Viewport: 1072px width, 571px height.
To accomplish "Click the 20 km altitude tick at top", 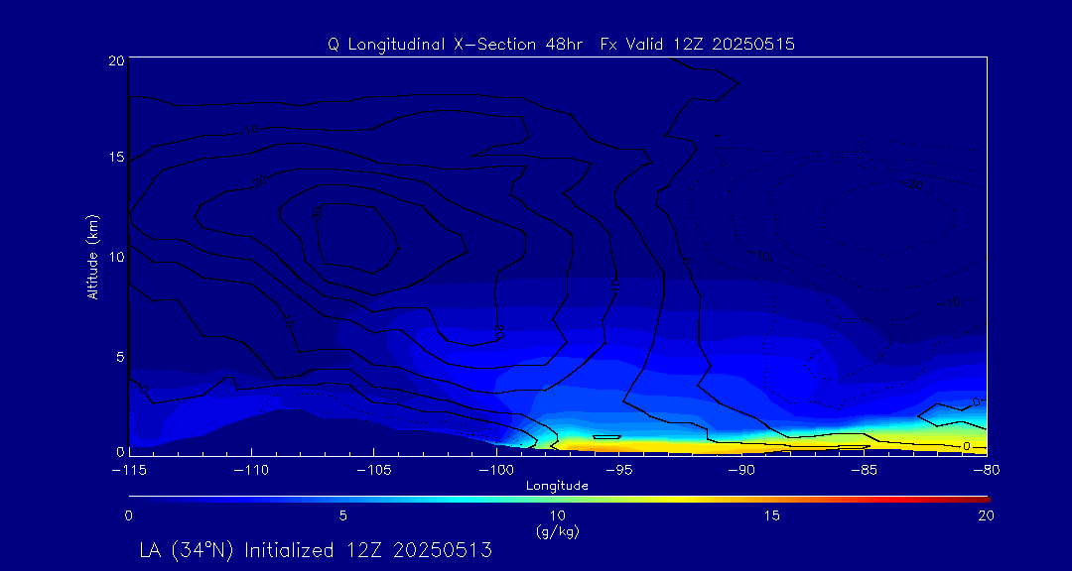I will pyautogui.click(x=114, y=60).
